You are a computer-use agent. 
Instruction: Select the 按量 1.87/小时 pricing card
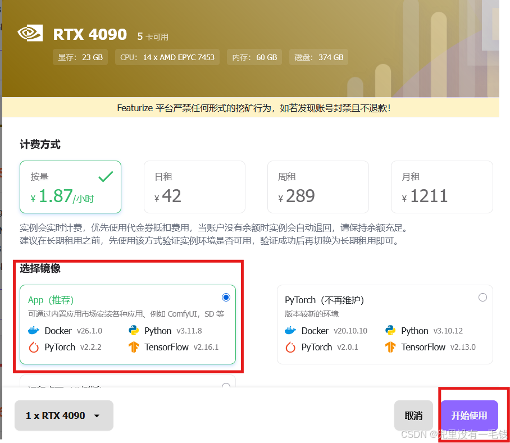click(x=70, y=187)
